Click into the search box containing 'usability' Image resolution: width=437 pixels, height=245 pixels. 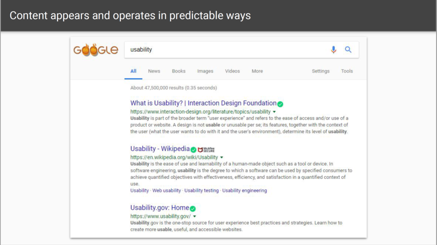[x=226, y=50]
